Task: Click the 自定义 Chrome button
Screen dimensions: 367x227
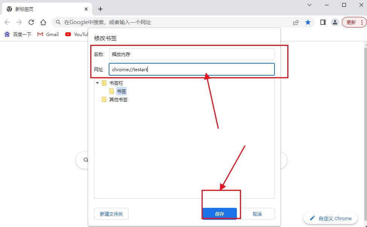Action: (331, 218)
